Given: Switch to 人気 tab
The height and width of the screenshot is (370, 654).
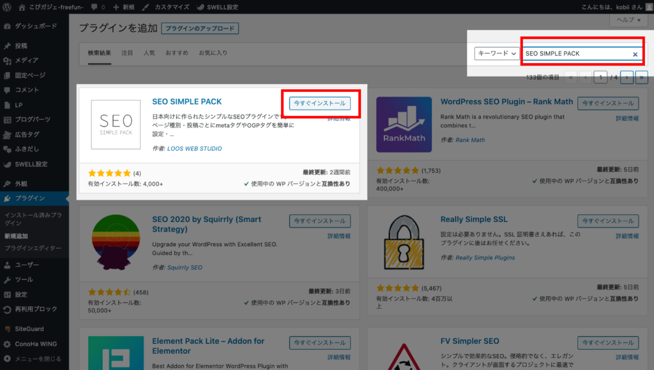Looking at the screenshot, I should [149, 53].
